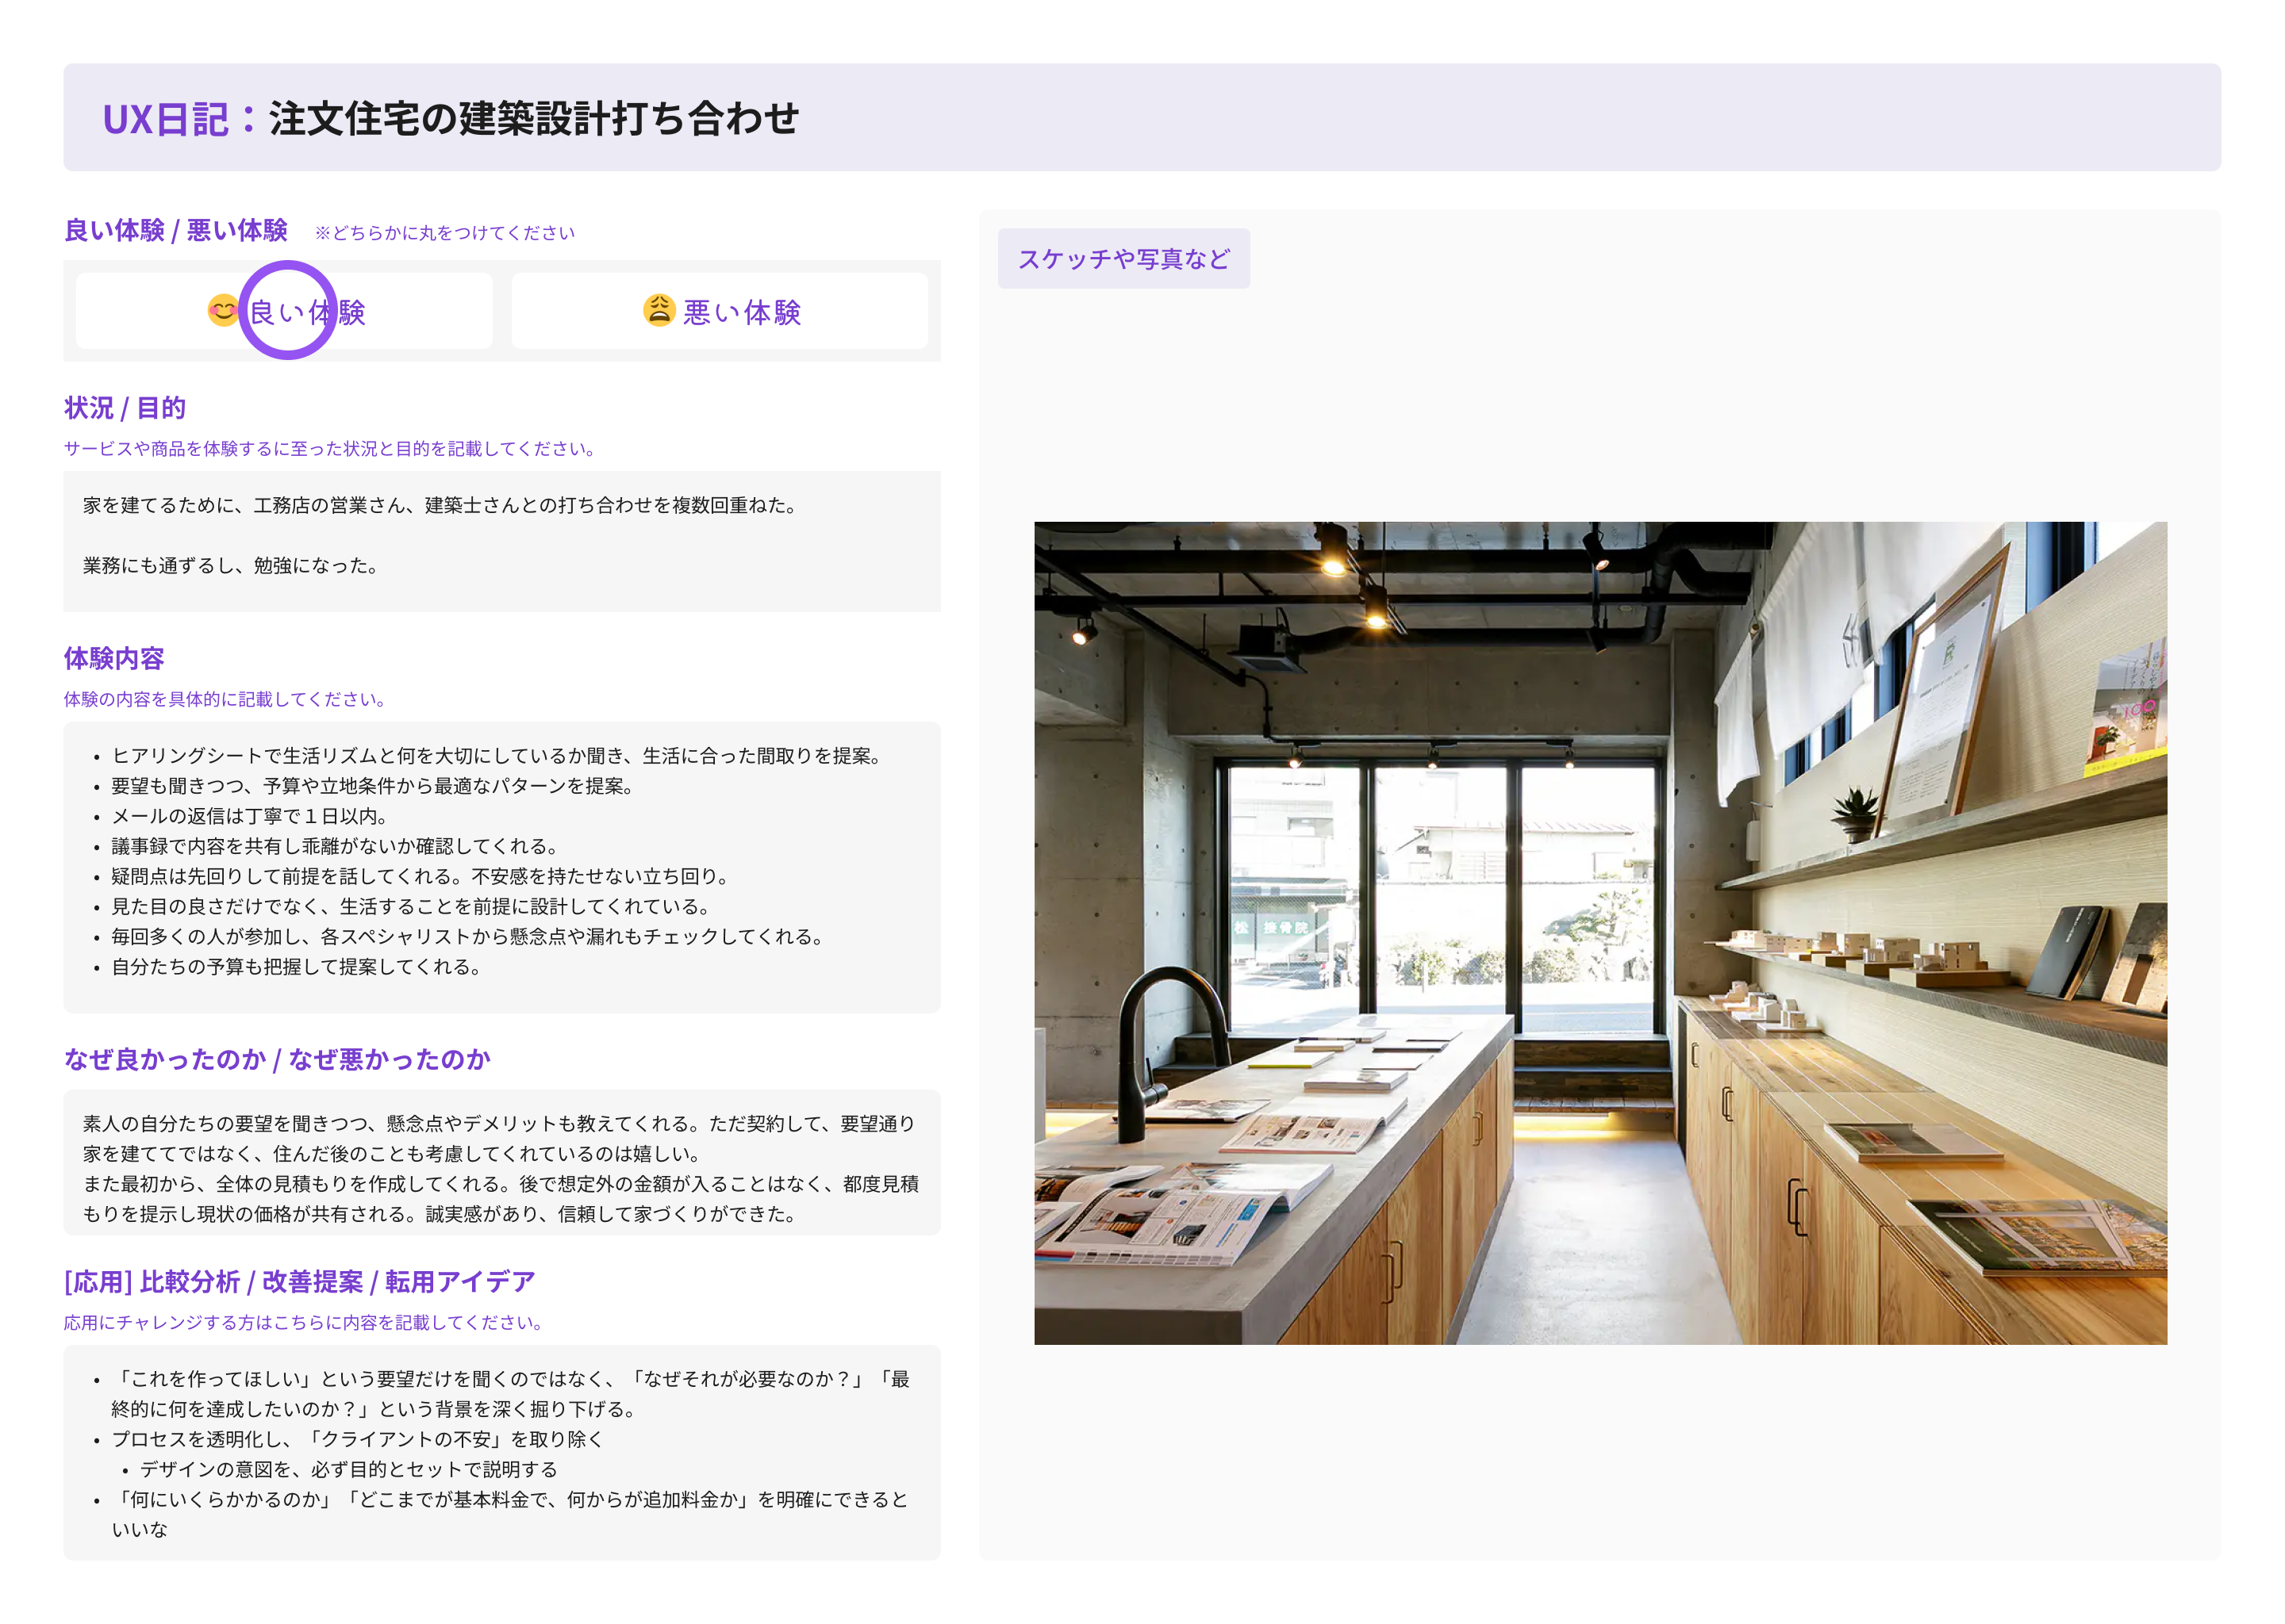Click the なぜ良かったのか / なぜ悪かったのか heading
This screenshot has width=2285, height=1624.
[277, 1059]
